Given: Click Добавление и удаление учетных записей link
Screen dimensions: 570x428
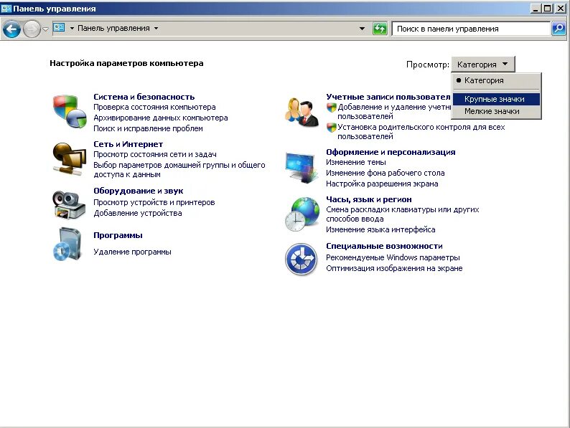Looking at the screenshot, I should pyautogui.click(x=394, y=112).
